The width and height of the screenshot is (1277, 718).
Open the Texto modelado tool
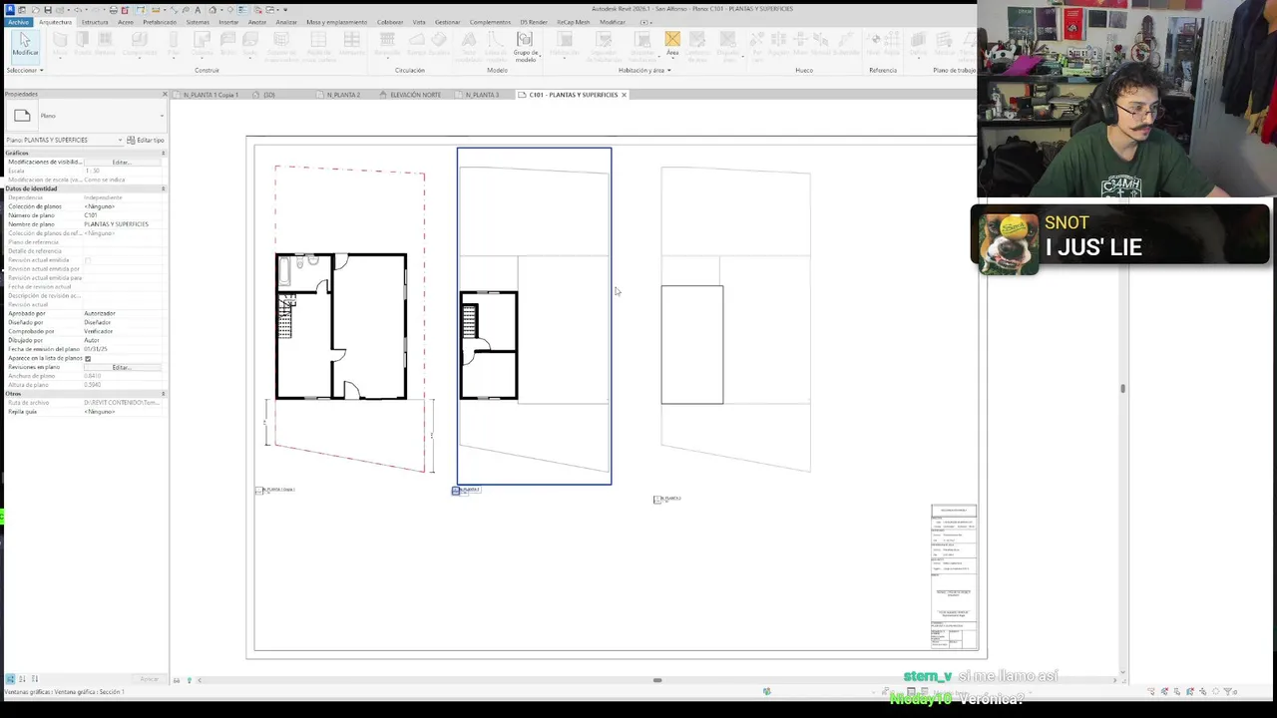[468, 44]
